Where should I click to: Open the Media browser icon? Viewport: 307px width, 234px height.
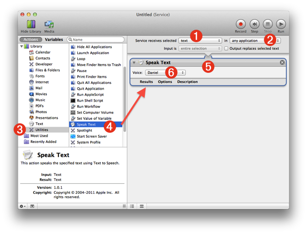point(49,26)
